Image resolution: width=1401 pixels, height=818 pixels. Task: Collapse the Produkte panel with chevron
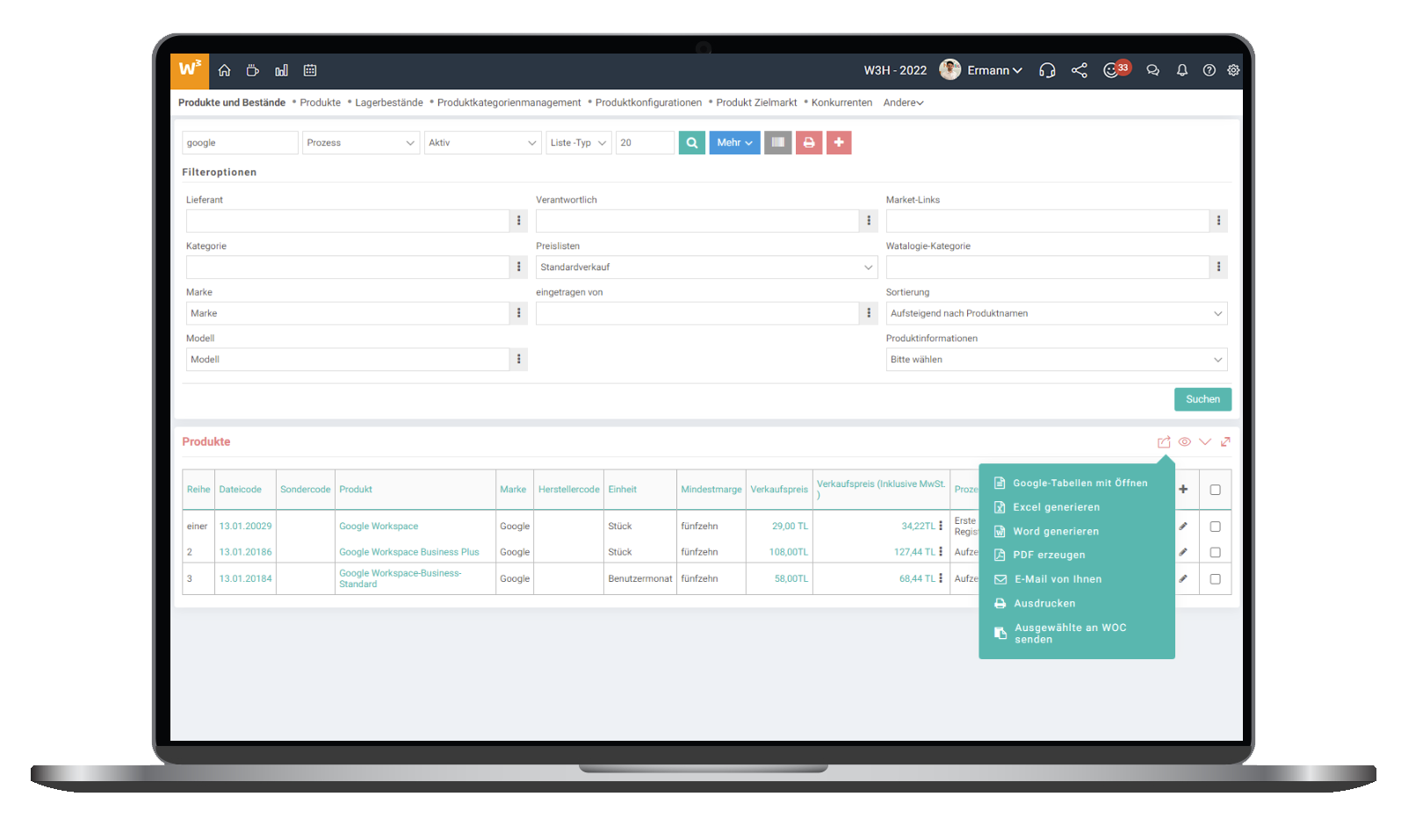[1205, 441]
